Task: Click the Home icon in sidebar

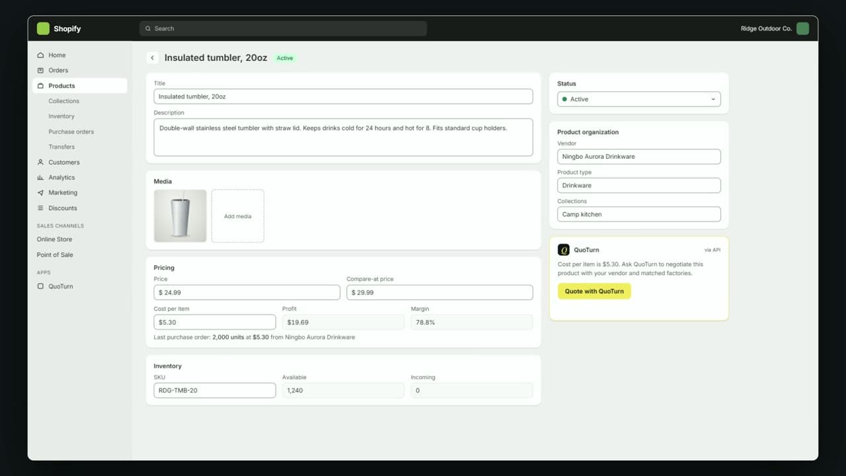Action: click(x=41, y=55)
